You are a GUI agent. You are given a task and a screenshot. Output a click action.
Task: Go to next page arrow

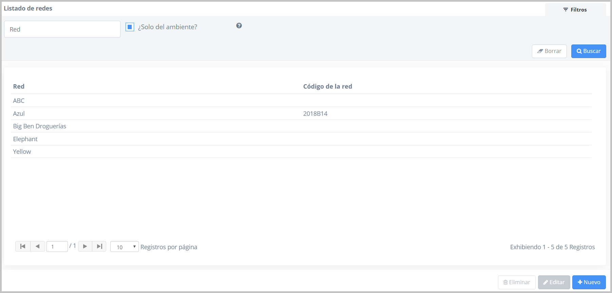(x=85, y=246)
